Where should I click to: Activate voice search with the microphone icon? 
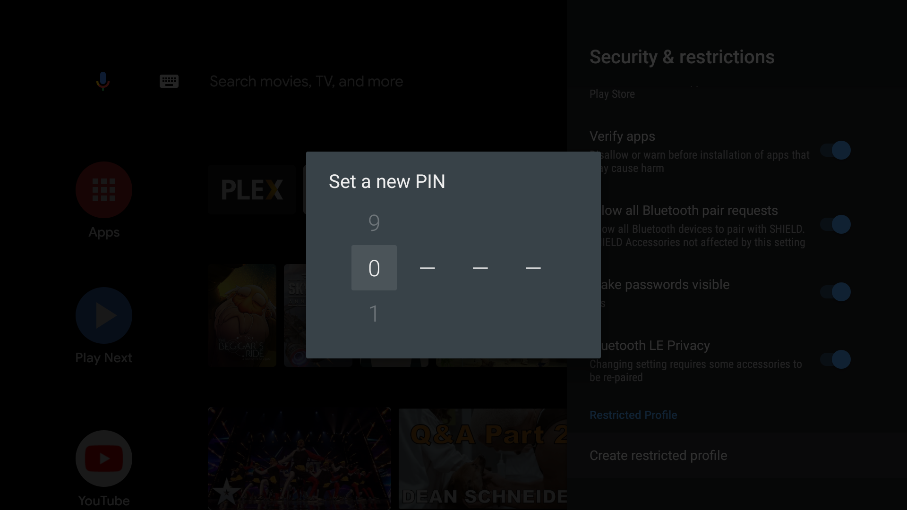coord(103,81)
